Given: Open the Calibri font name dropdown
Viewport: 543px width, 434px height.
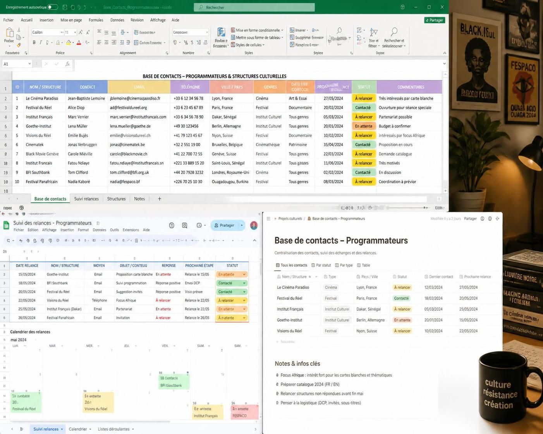Looking at the screenshot, I should tap(62, 32).
